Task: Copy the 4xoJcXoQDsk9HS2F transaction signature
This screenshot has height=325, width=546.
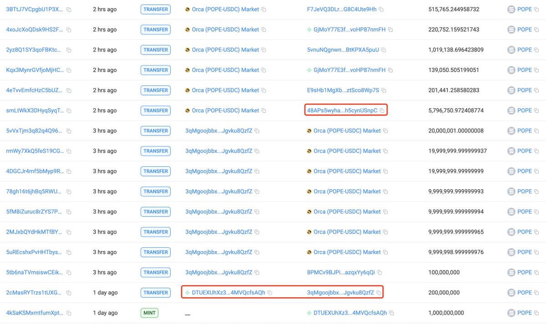Action: tap(69, 30)
